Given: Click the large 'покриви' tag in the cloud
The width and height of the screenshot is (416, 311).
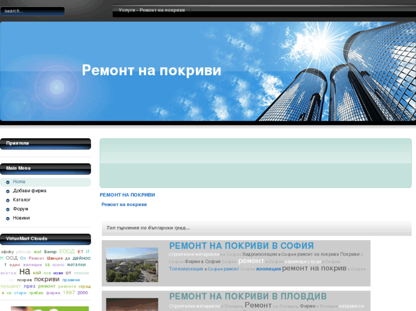Looking at the screenshot, I should coord(47,280).
